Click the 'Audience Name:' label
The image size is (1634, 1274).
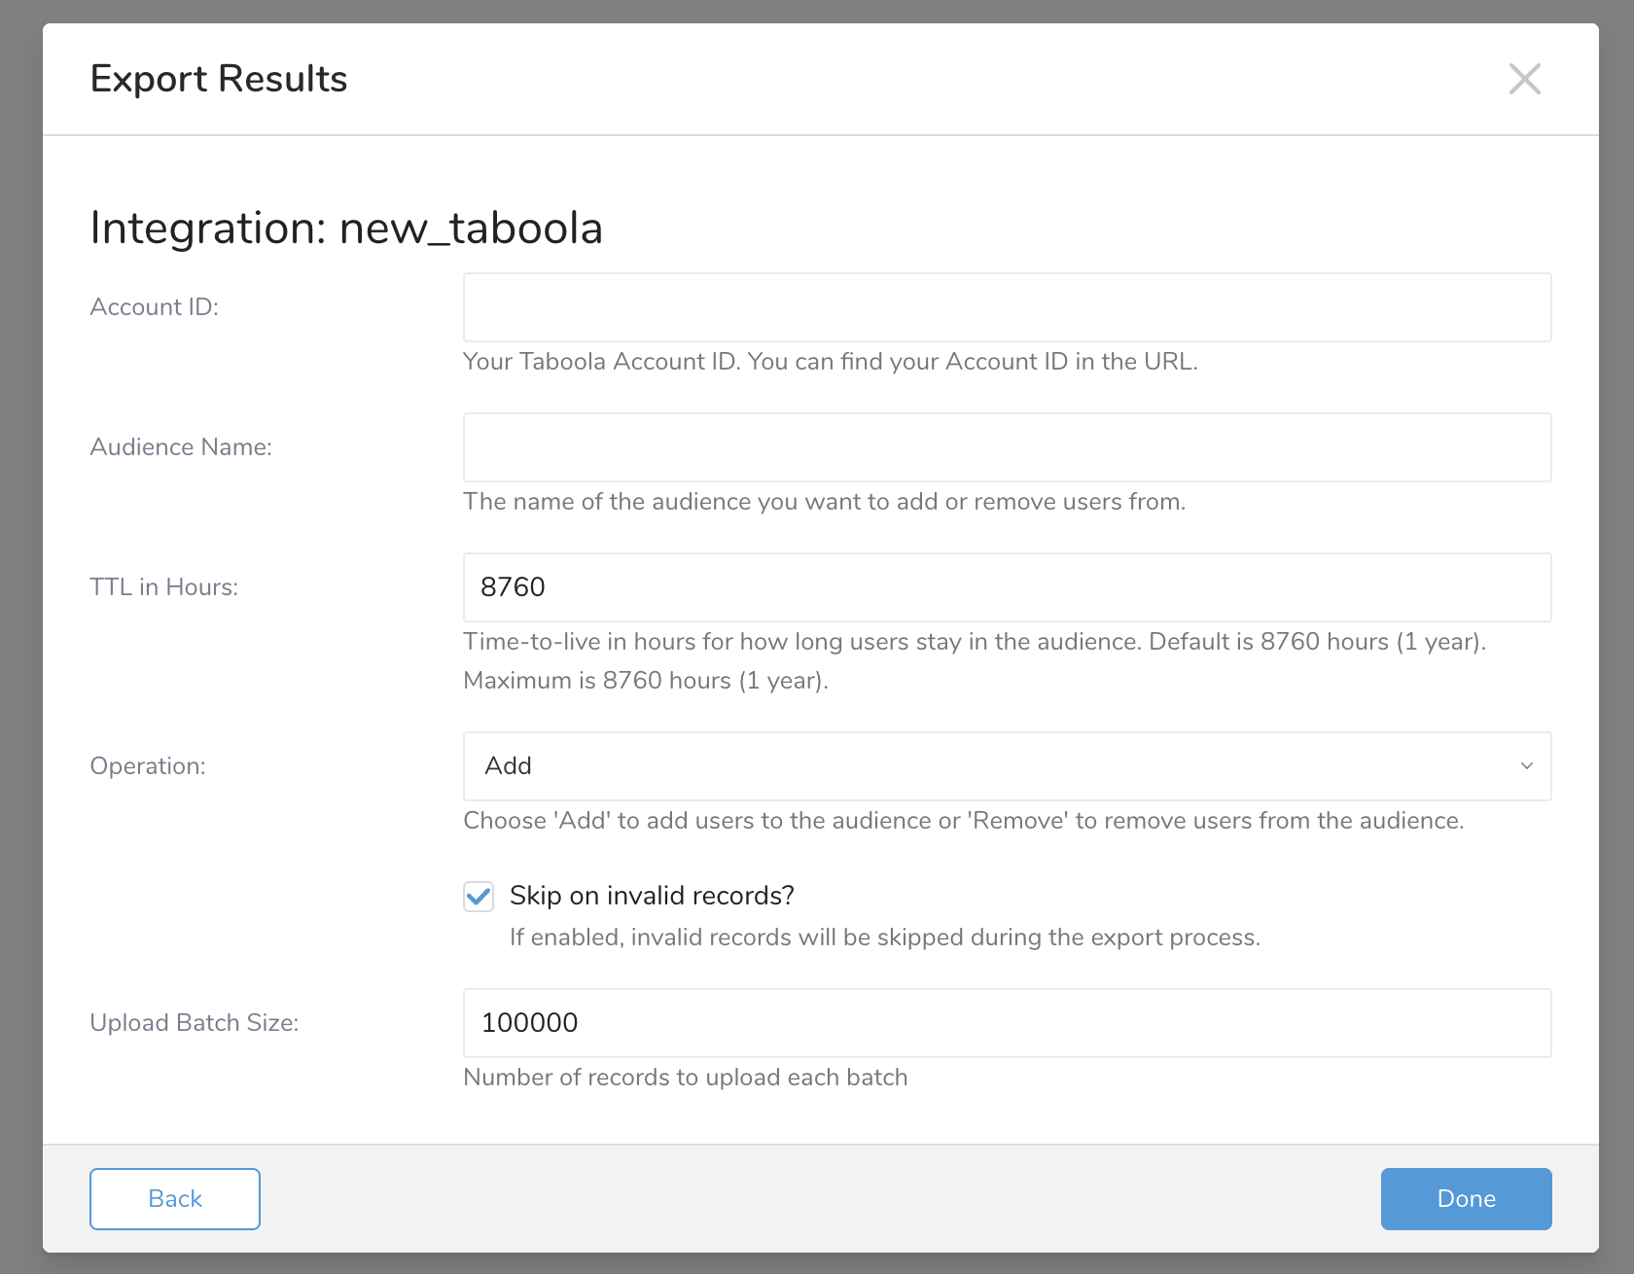[x=181, y=447]
